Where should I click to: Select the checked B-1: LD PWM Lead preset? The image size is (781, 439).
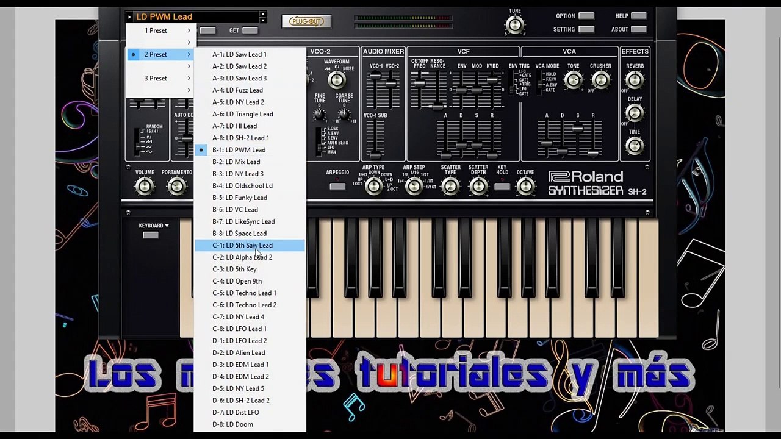coord(250,150)
